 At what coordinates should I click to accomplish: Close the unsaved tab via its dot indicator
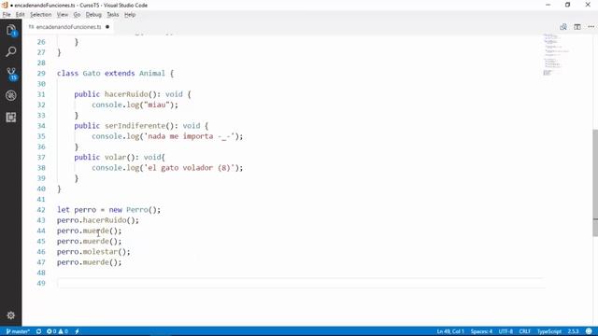107,27
